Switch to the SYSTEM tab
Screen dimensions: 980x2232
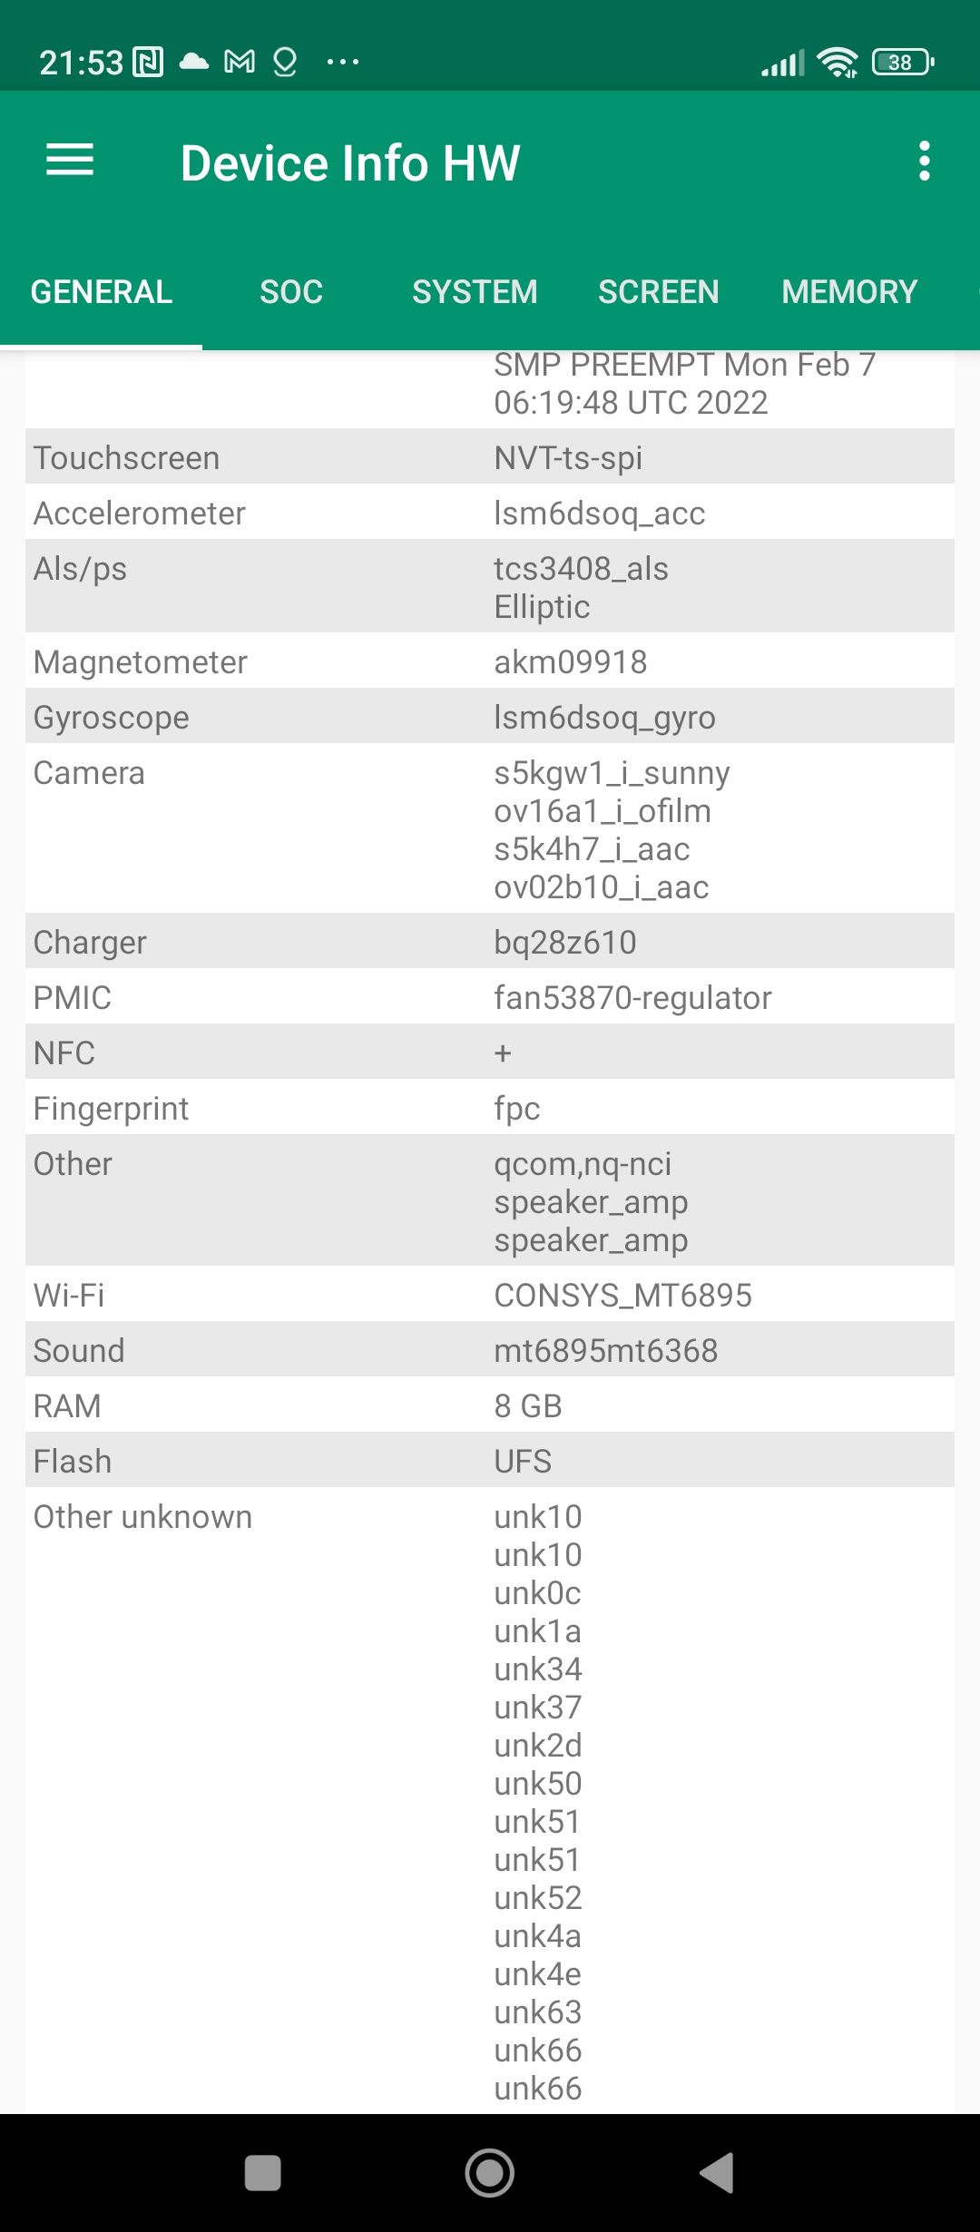[x=475, y=292]
